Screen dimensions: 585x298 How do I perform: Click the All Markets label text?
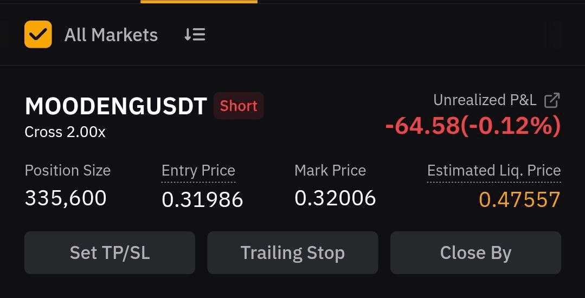111,35
